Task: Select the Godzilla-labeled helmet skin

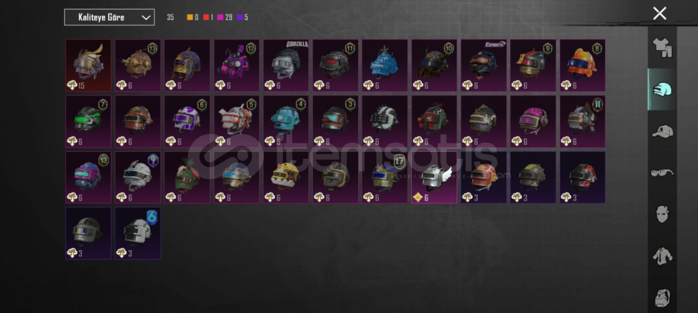Action: pyautogui.click(x=286, y=65)
